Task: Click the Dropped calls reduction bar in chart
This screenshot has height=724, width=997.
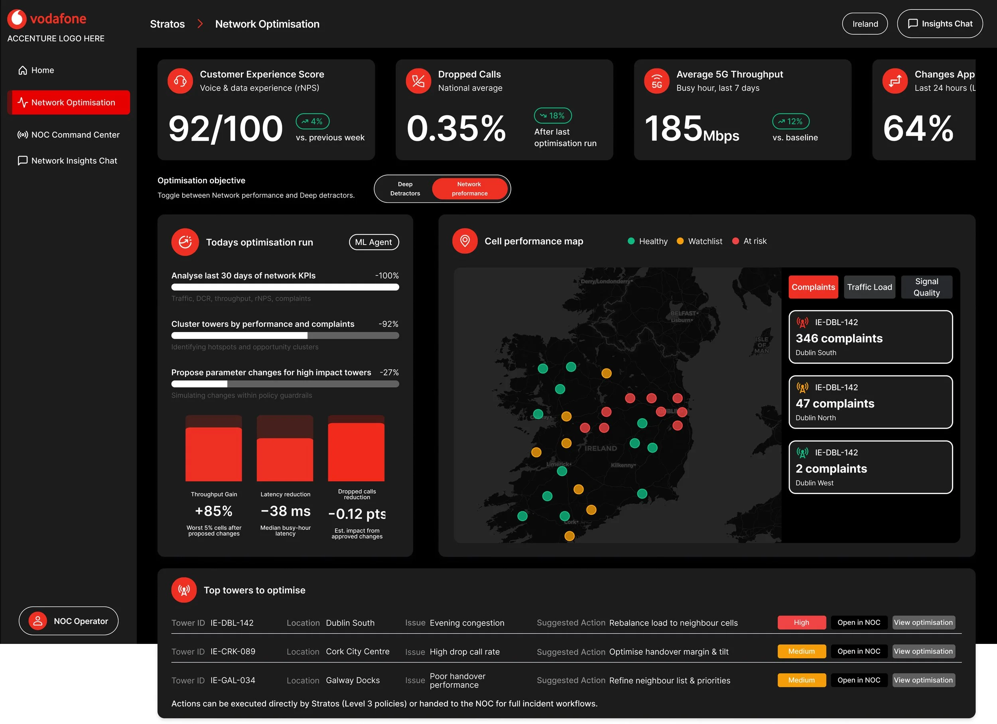Action: 356,449
